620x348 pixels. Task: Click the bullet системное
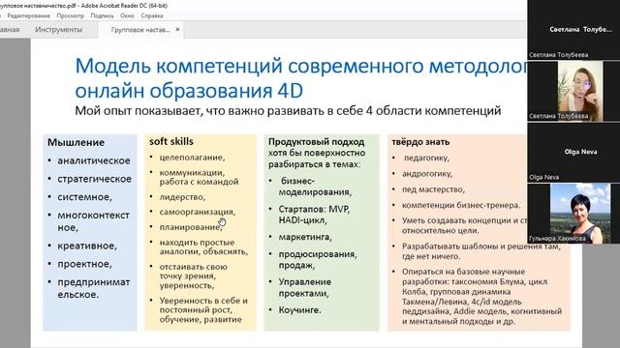(84, 197)
